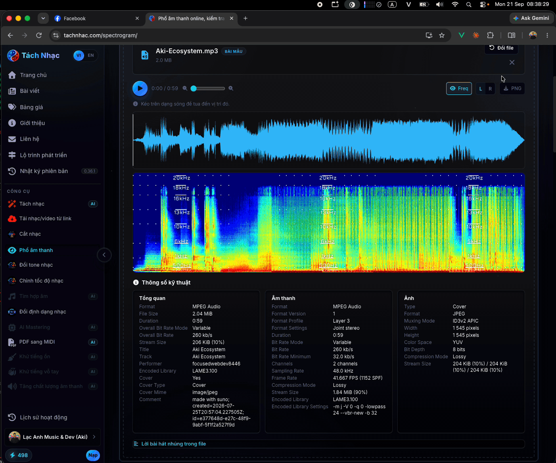Expand Lời bài hát nhúng trong file

328,444
